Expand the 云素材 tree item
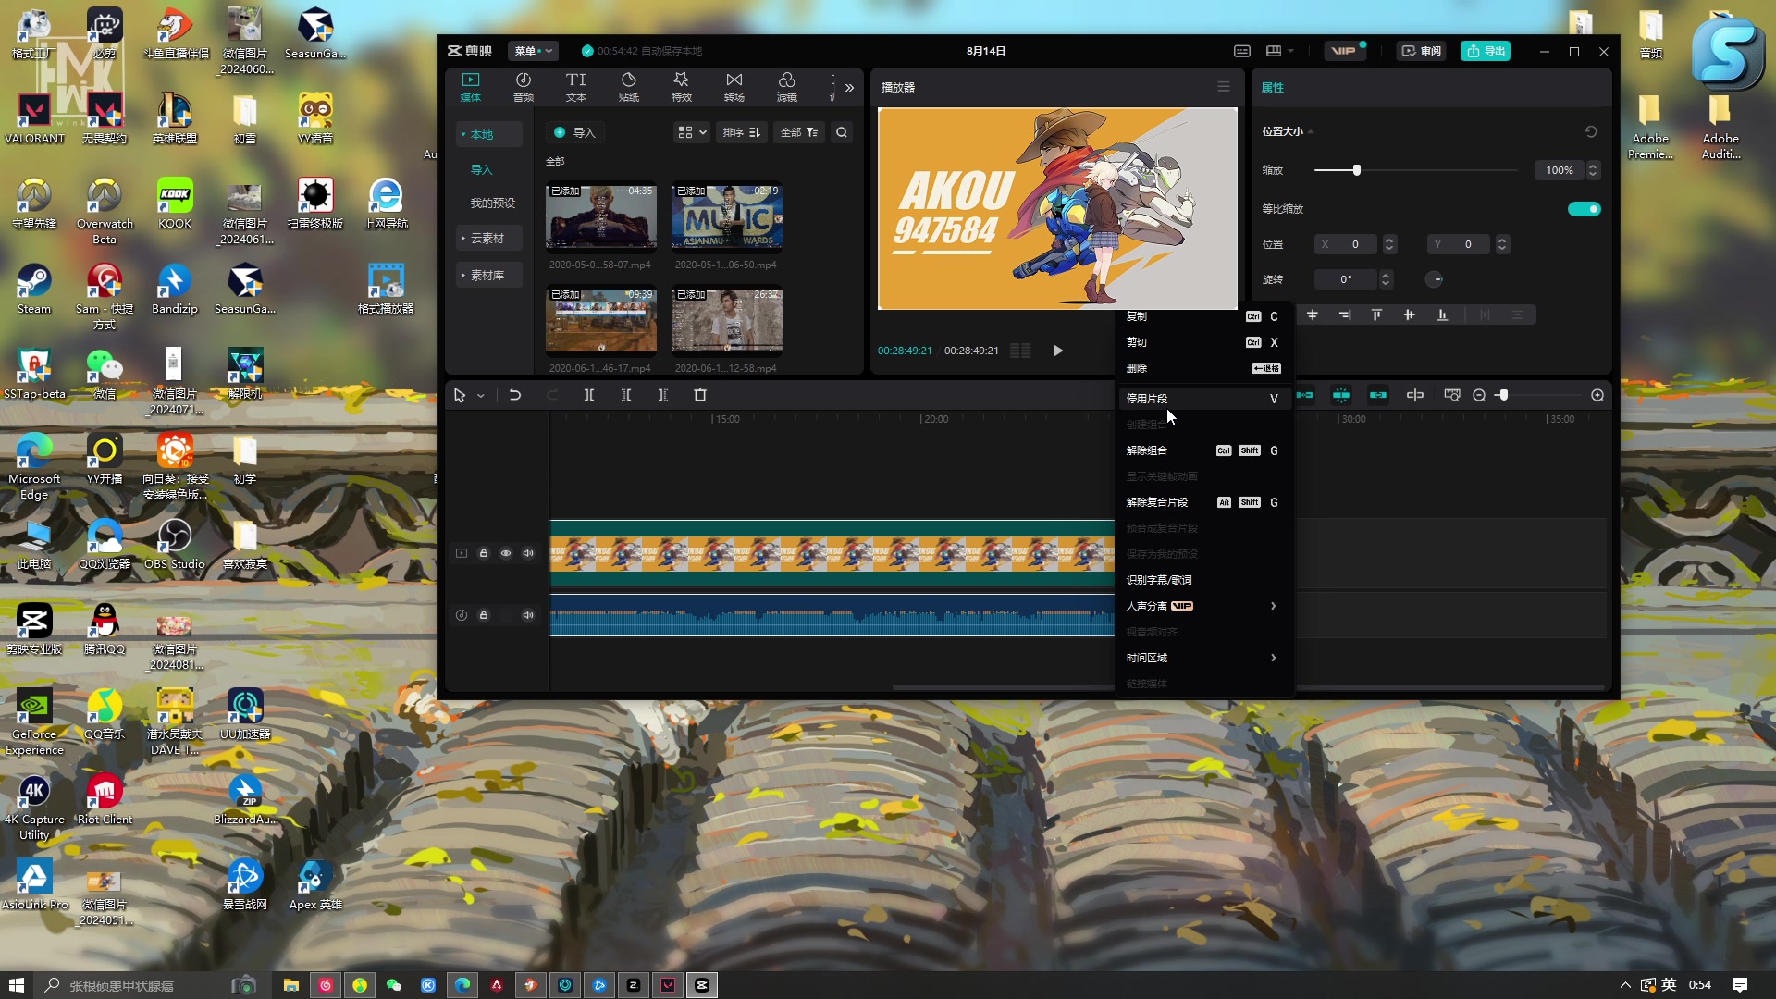 coord(488,239)
